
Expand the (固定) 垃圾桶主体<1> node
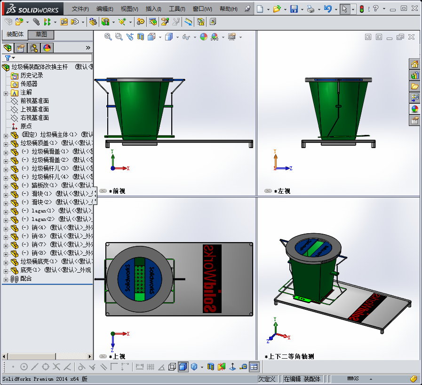point(6,136)
